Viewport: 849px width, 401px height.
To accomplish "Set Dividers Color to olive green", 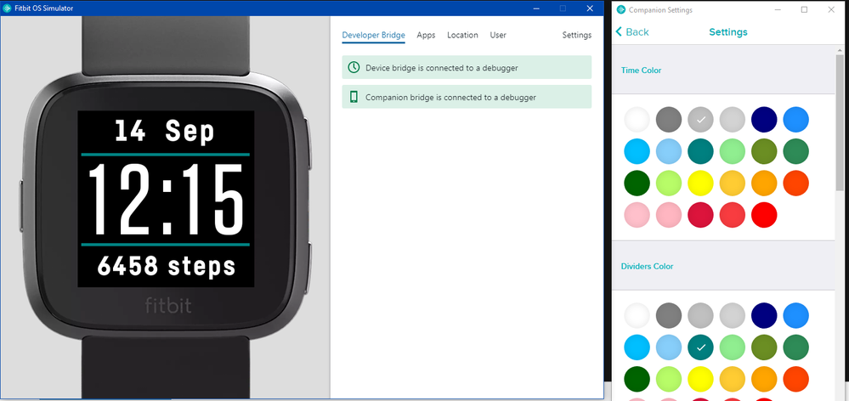I will [x=764, y=347].
